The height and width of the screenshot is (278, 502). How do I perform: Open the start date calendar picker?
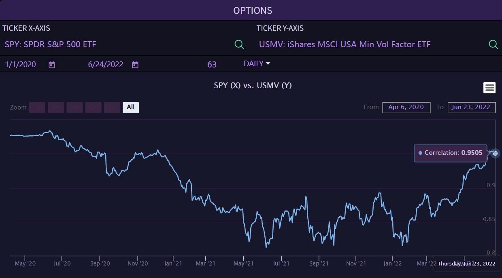click(x=52, y=65)
